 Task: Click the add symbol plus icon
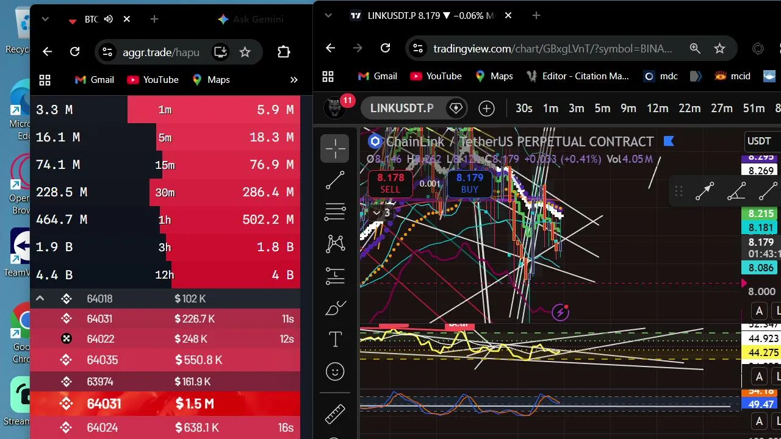coord(486,109)
